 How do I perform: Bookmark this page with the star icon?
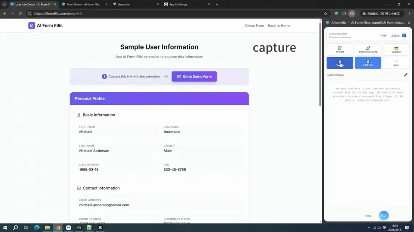click(325, 13)
